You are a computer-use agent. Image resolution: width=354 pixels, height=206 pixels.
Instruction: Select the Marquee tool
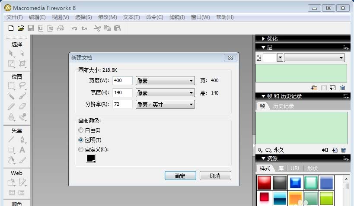11,86
